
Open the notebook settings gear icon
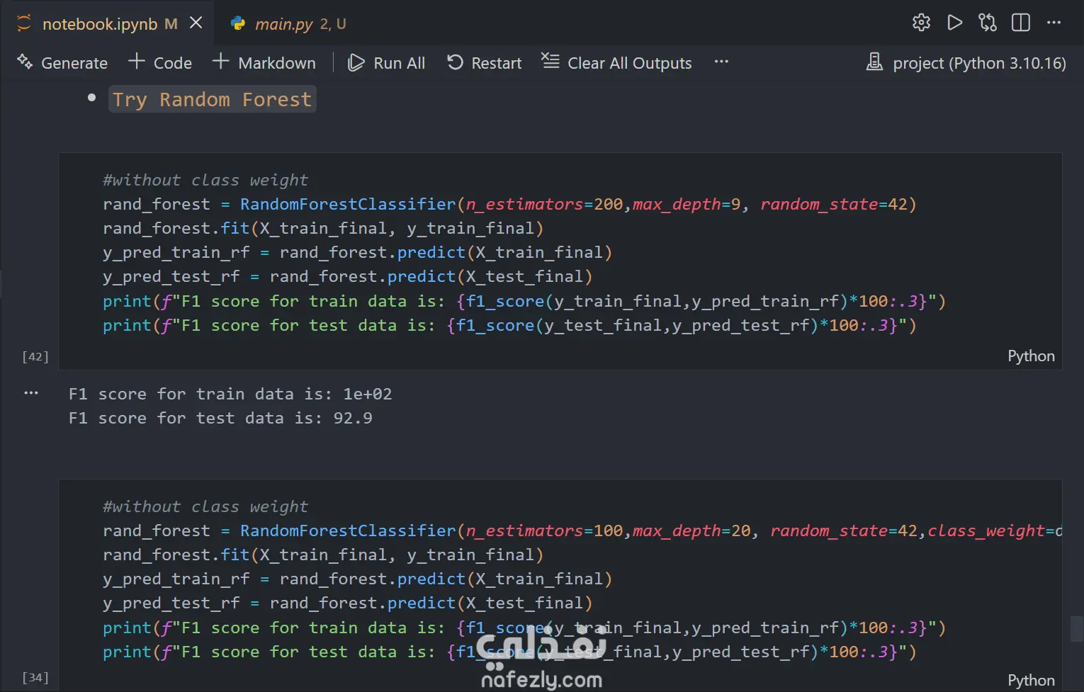(x=921, y=23)
